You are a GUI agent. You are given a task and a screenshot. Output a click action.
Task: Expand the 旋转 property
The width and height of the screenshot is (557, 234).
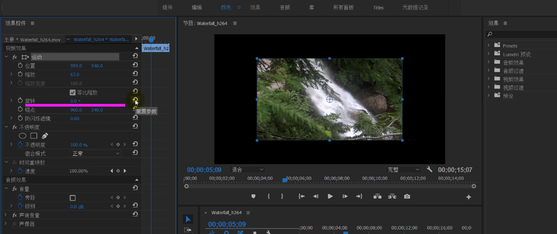coord(11,100)
